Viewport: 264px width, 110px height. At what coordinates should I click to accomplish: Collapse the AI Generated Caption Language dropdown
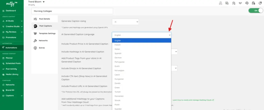[142, 35]
